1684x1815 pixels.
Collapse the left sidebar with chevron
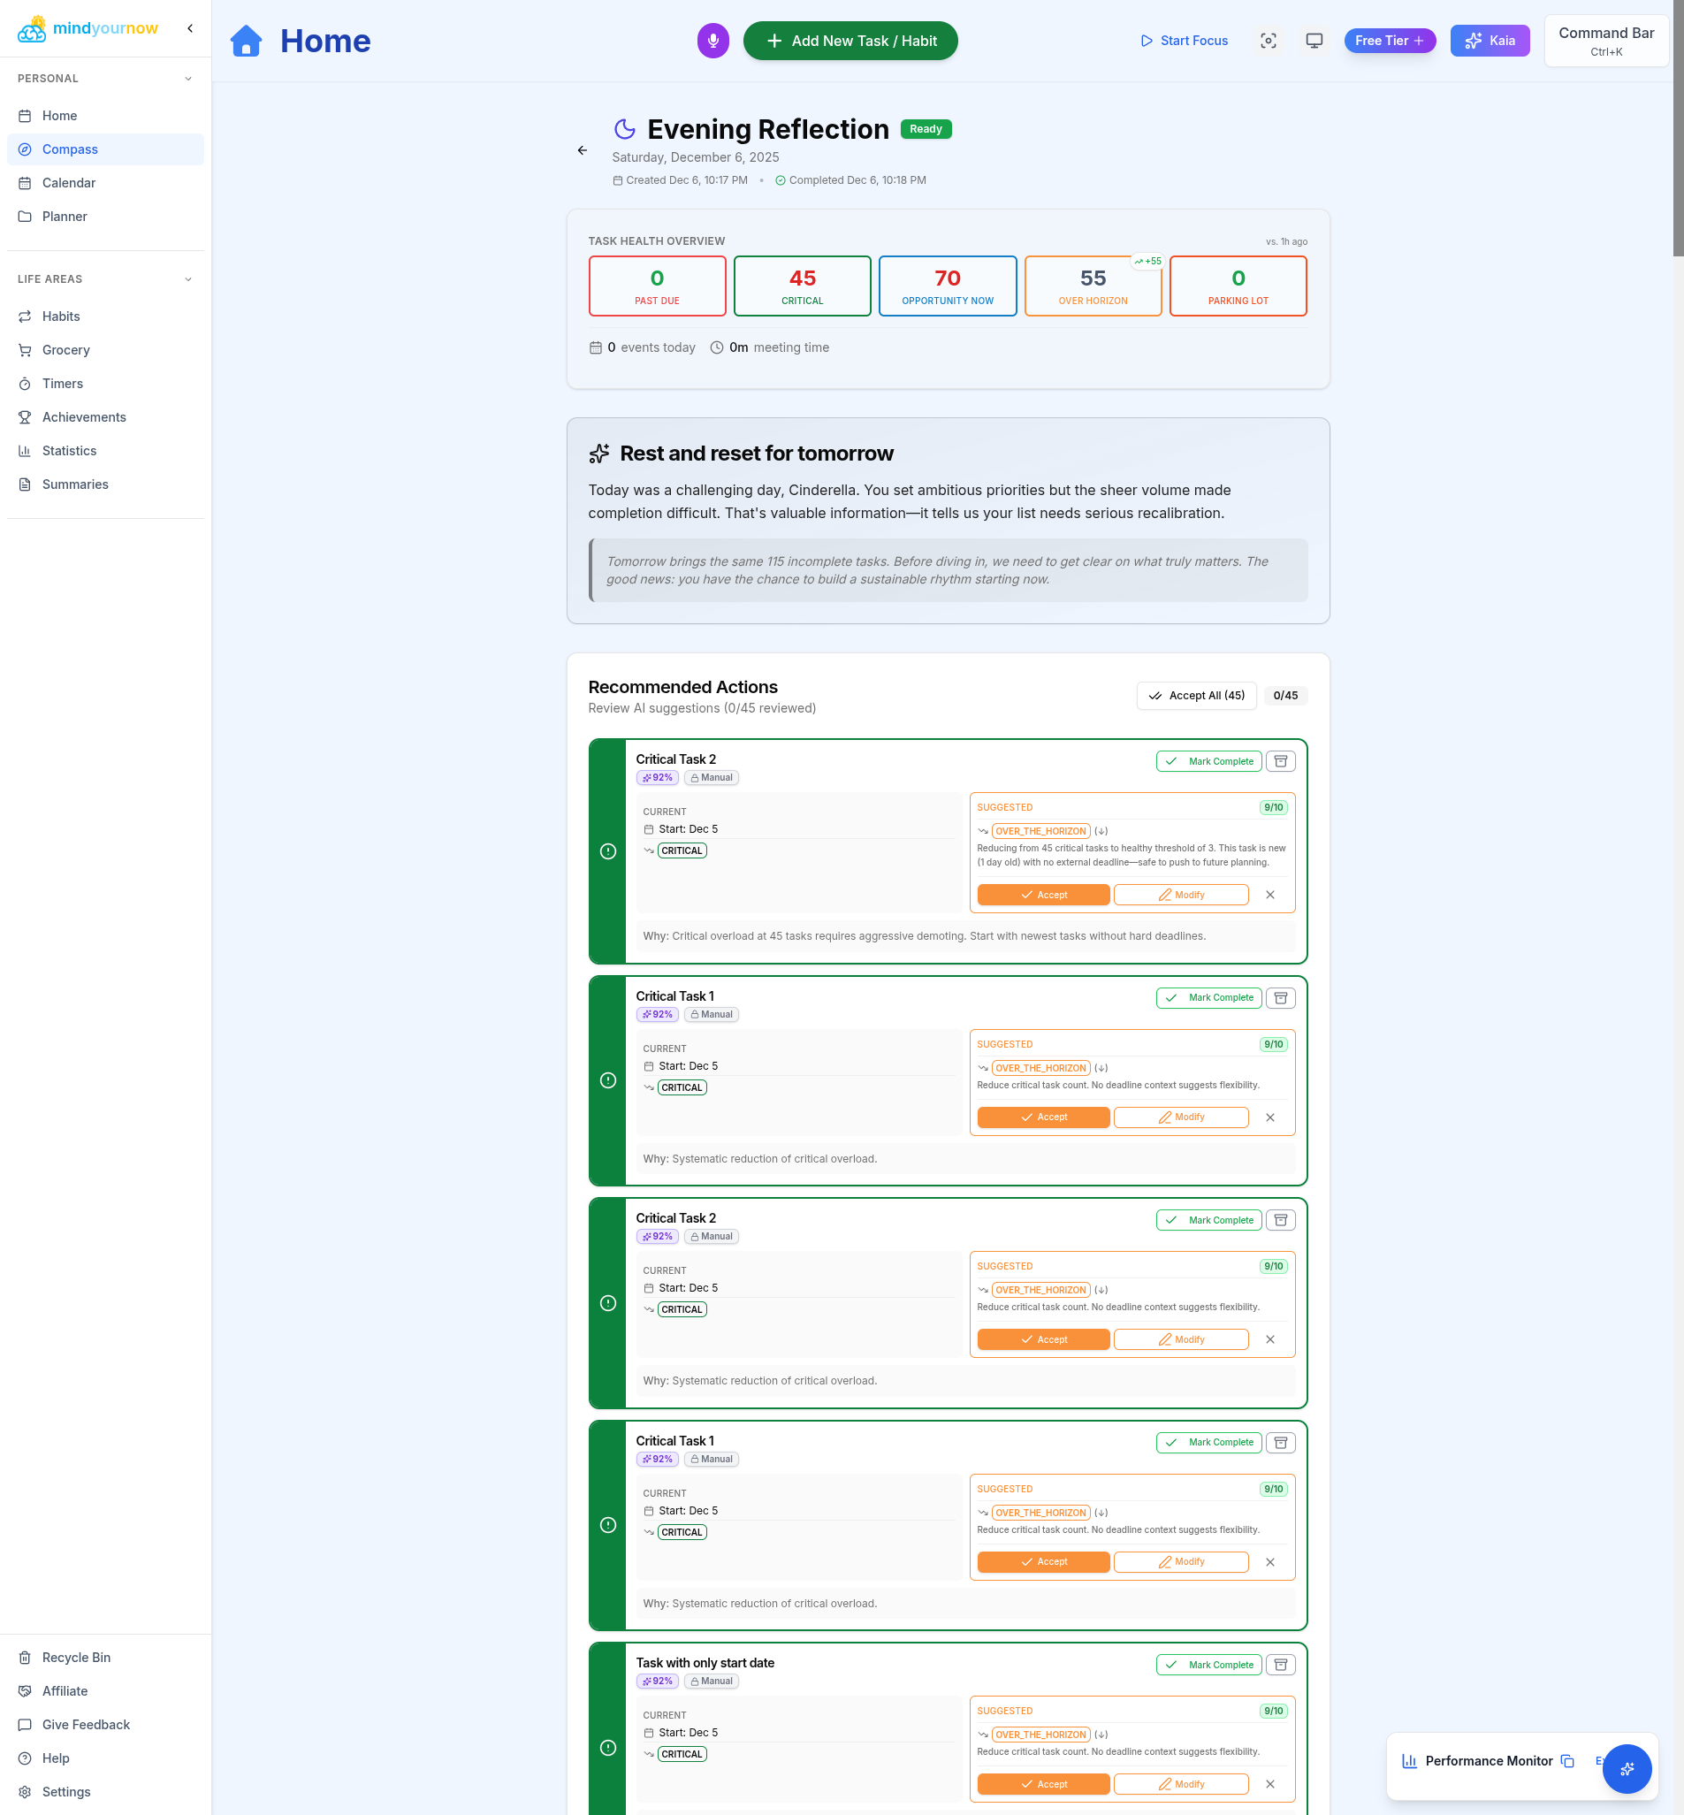tap(189, 28)
